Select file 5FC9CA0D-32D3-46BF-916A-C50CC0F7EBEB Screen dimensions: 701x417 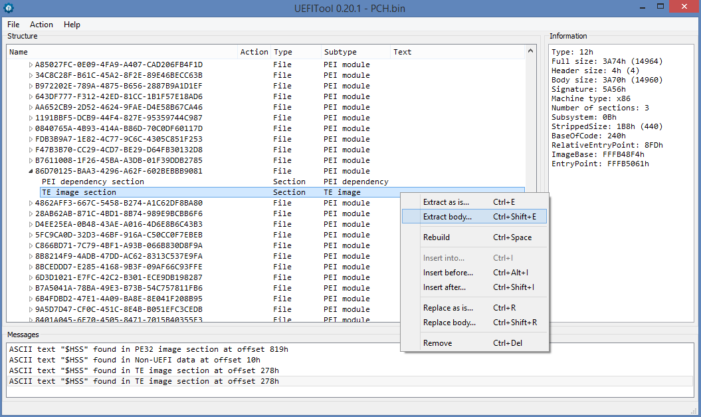[118, 235]
